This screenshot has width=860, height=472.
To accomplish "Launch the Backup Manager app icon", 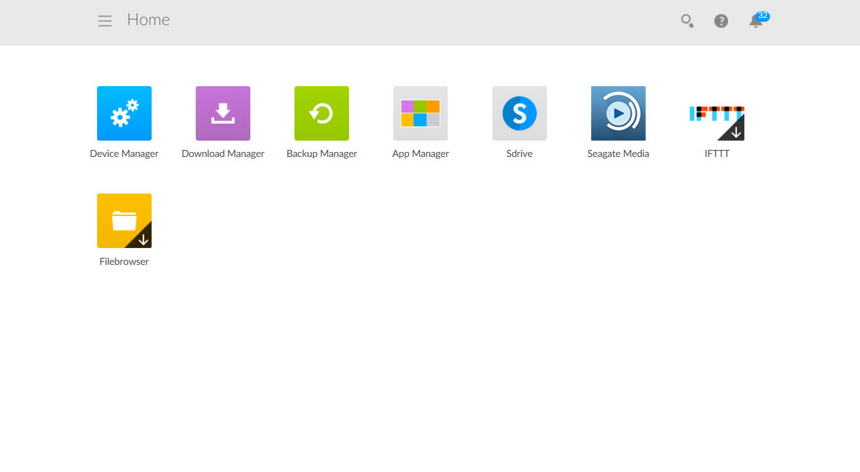I will coord(322,113).
